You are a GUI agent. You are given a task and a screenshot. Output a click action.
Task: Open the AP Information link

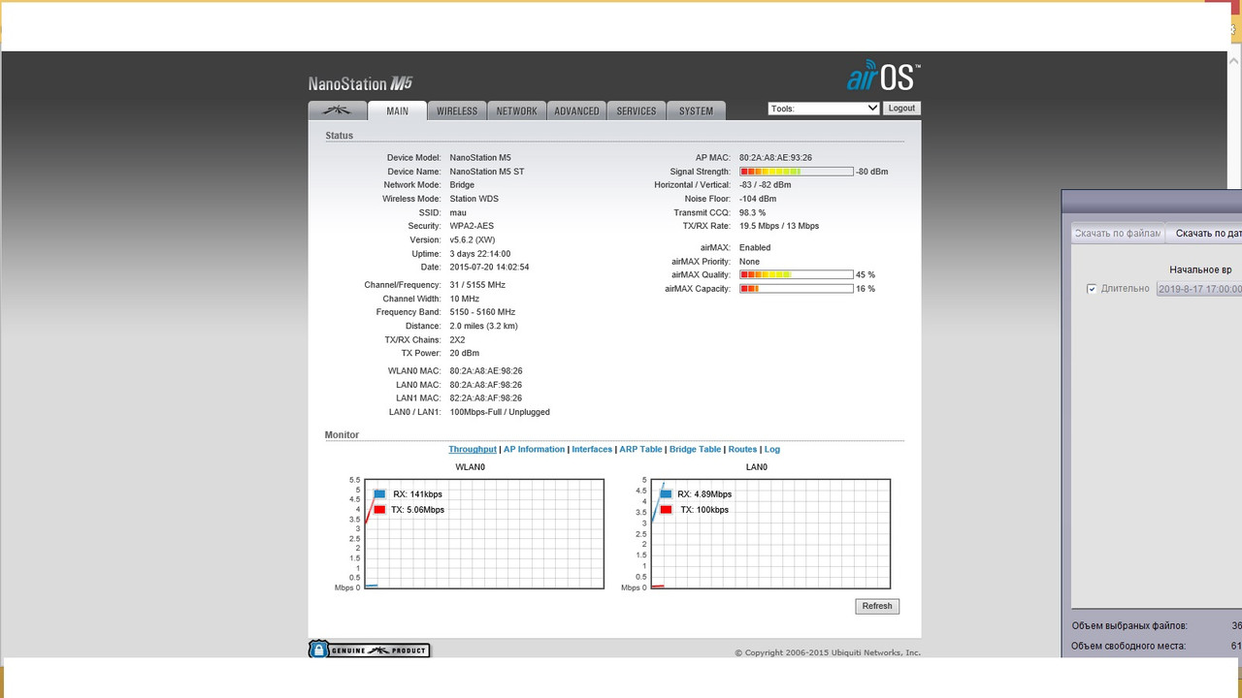[x=534, y=450]
